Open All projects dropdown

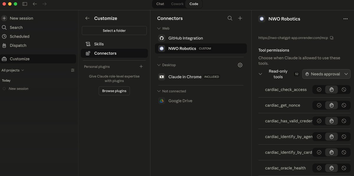(13, 70)
